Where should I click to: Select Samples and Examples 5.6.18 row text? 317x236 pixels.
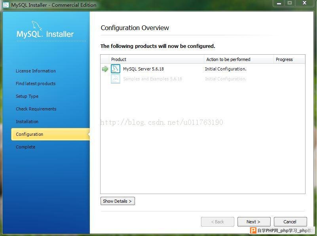coord(152,79)
